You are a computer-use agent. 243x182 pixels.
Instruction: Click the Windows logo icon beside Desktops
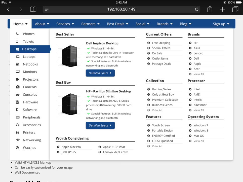17,49
